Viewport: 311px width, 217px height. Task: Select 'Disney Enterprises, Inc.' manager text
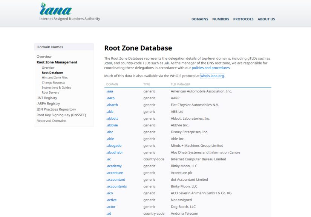point(189,132)
